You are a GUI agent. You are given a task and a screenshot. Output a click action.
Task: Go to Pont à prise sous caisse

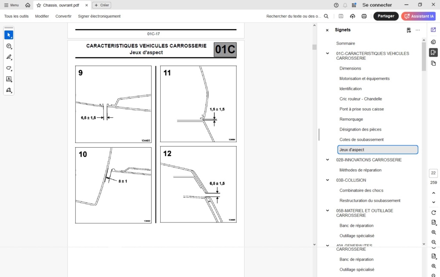[x=362, y=109]
